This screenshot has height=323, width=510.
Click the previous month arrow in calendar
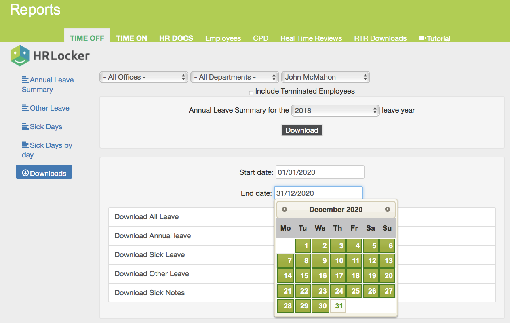pos(285,209)
